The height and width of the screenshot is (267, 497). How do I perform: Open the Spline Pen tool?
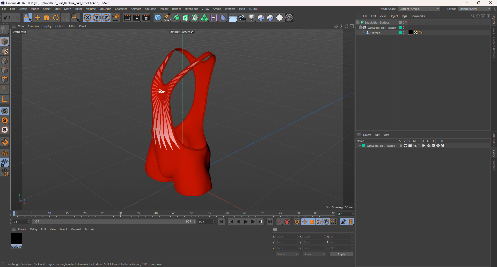pyautogui.click(x=167, y=18)
